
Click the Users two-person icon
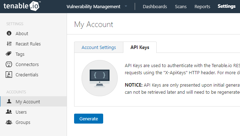coord(9,111)
